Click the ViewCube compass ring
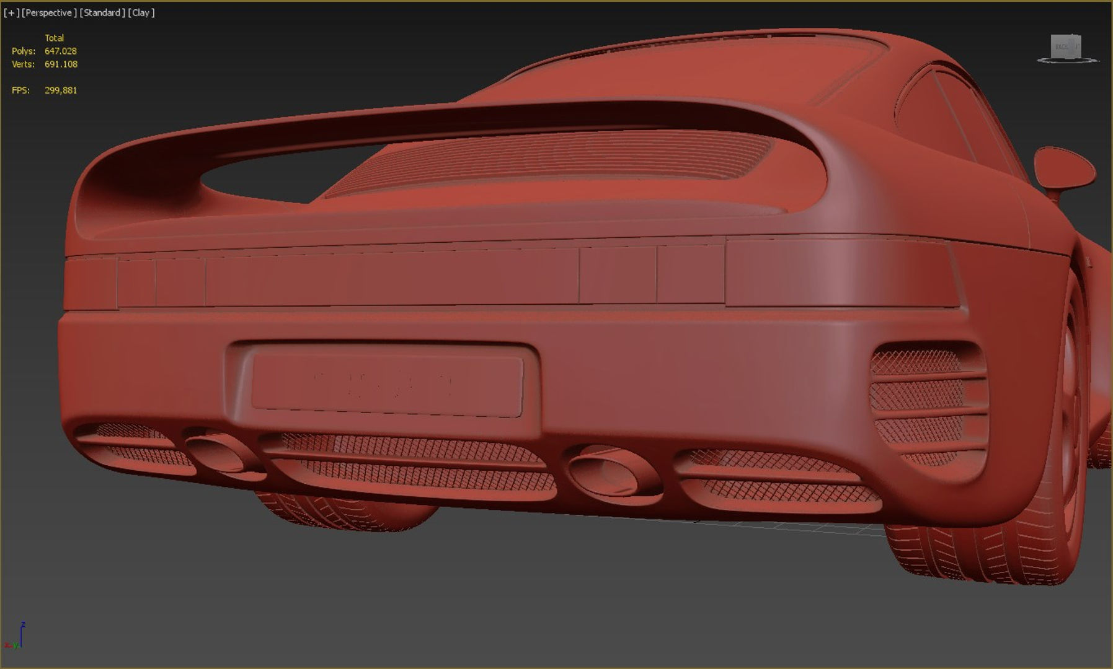Image resolution: width=1113 pixels, height=669 pixels. 1068,61
